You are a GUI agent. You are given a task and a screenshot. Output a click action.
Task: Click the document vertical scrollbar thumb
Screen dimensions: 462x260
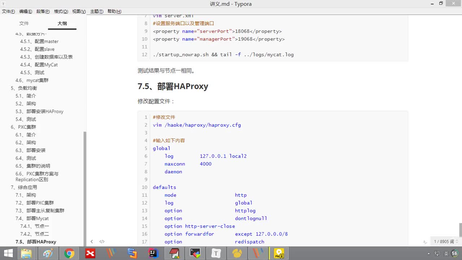[460, 230]
